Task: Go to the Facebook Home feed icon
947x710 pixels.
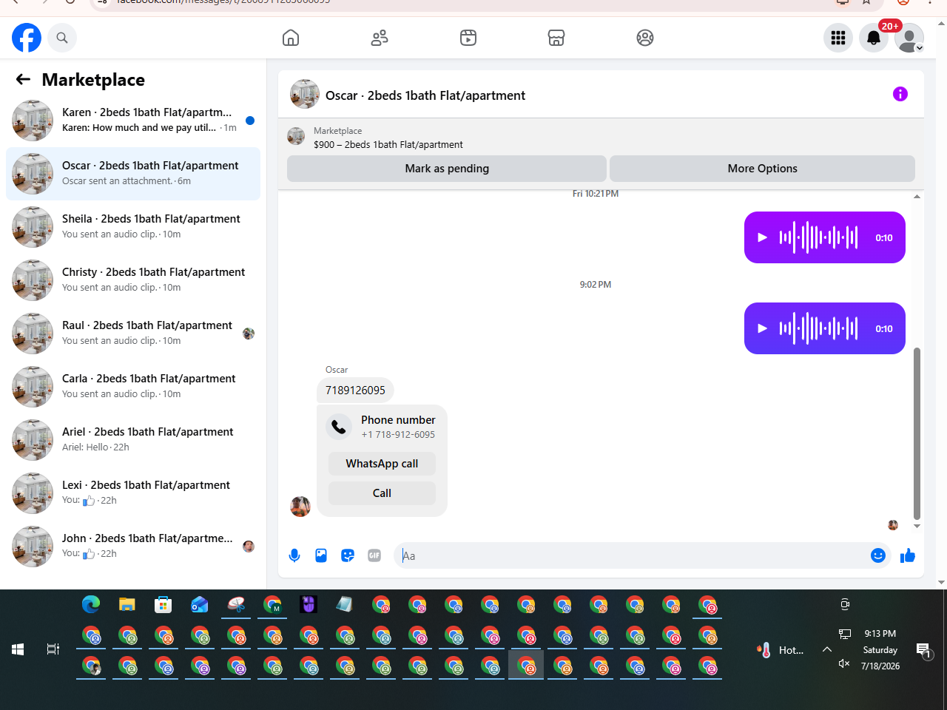Action: [x=291, y=38]
